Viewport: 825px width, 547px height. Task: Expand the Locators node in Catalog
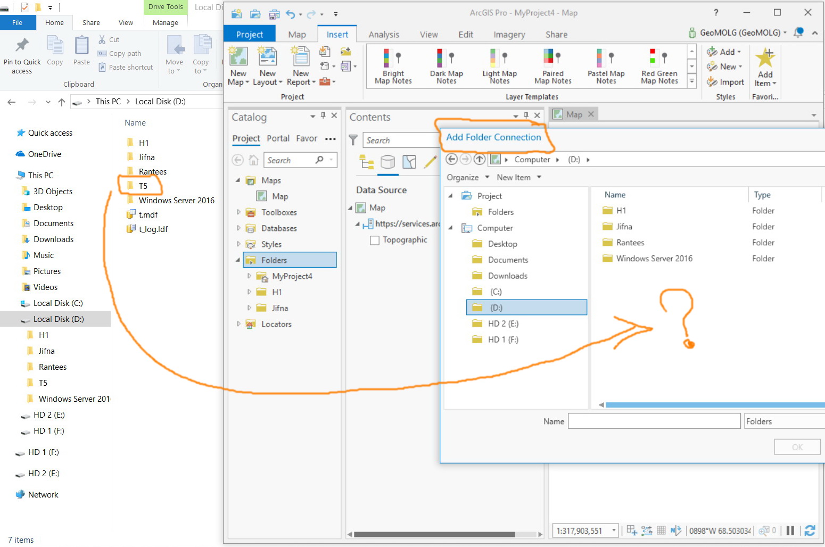(x=238, y=324)
